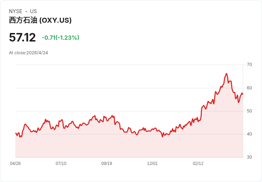The image size is (262, 182).
Task: Click the current price 57.12
Action: coord(22,38)
